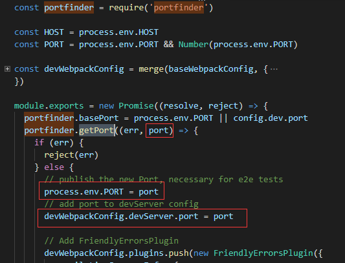Click the 'add port to devServer config' comment

pyautogui.click(x=121, y=204)
